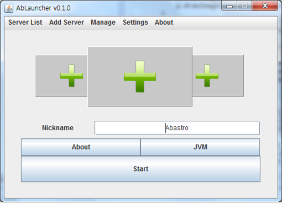This screenshot has height=204, width=282.
Task: Select the right server slot plus icon
Action: pos(207,76)
